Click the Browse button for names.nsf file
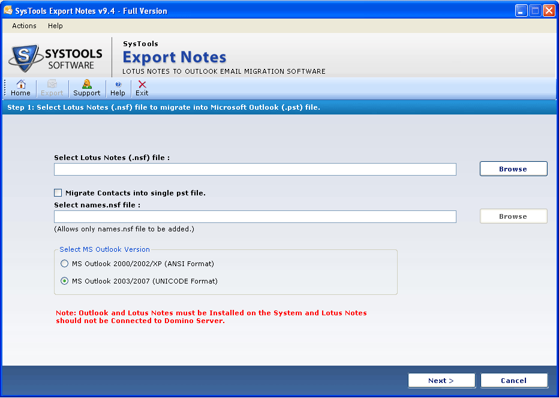 pyautogui.click(x=513, y=216)
